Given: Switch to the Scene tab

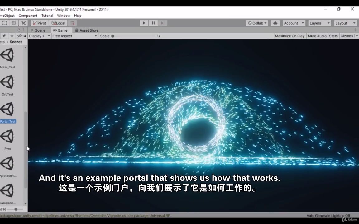Looking at the screenshot, I should point(38,30).
